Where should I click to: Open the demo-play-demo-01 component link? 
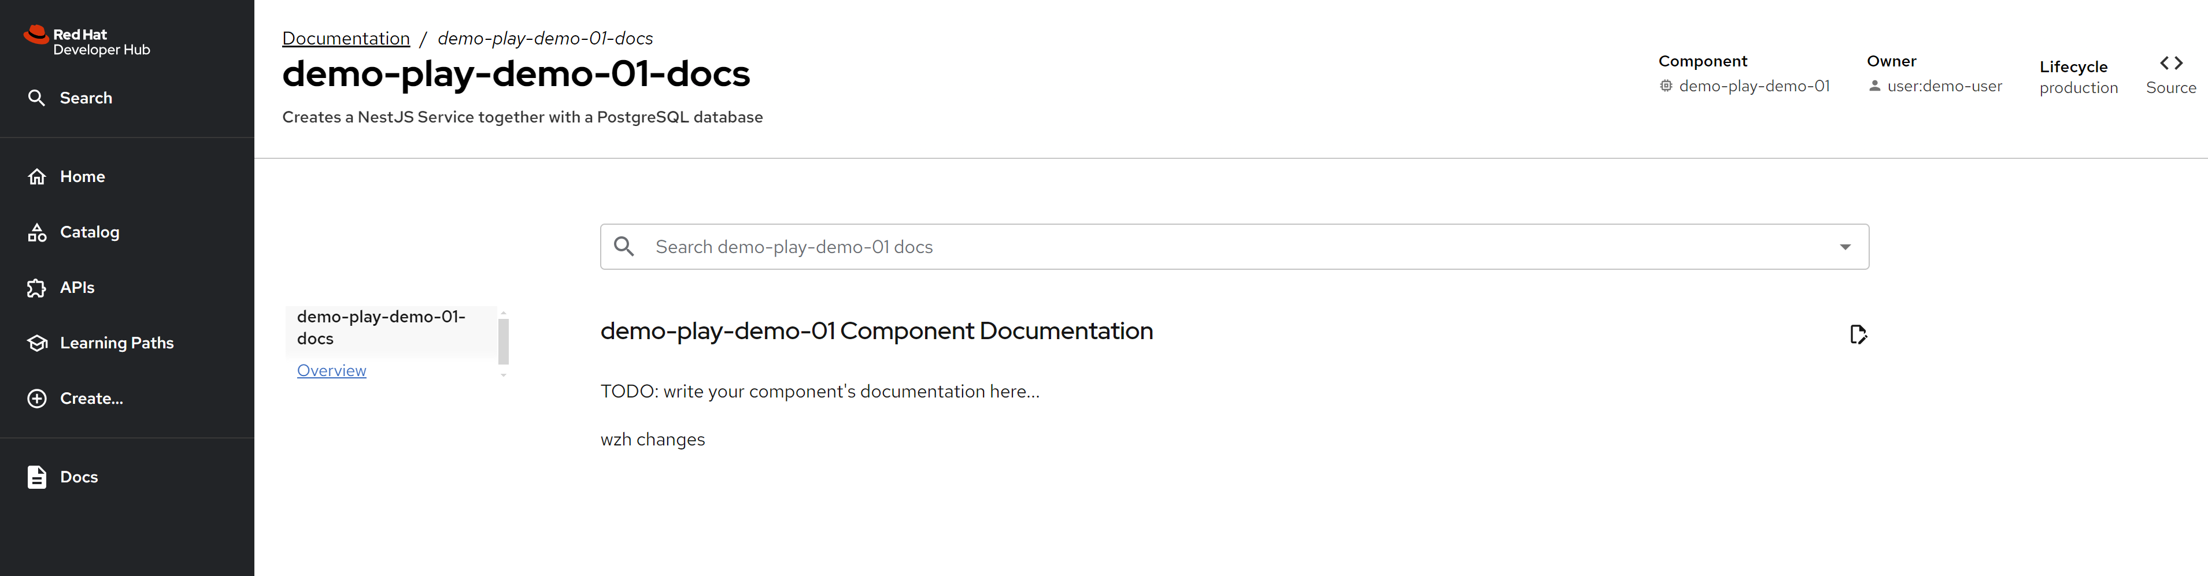(x=1754, y=86)
